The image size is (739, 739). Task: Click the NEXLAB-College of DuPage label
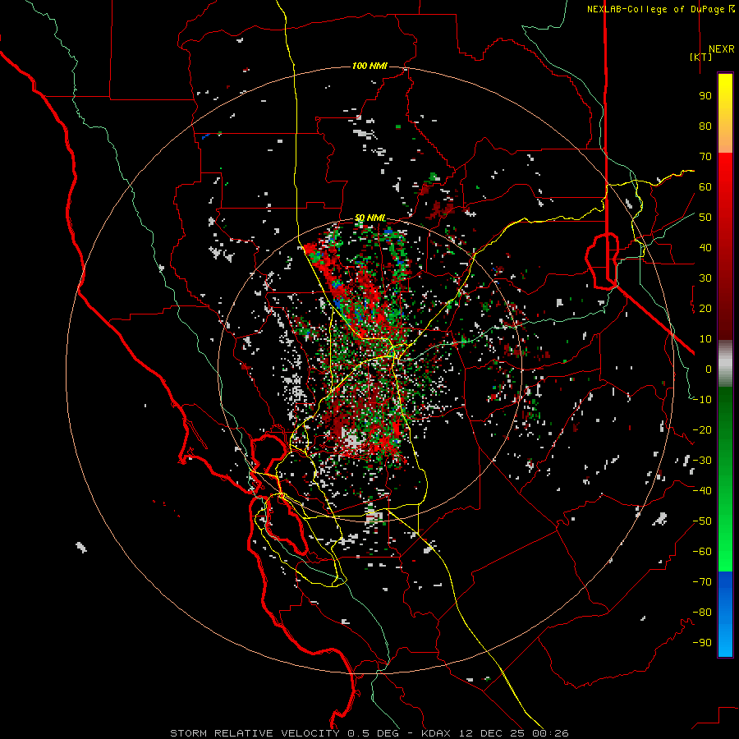click(660, 9)
